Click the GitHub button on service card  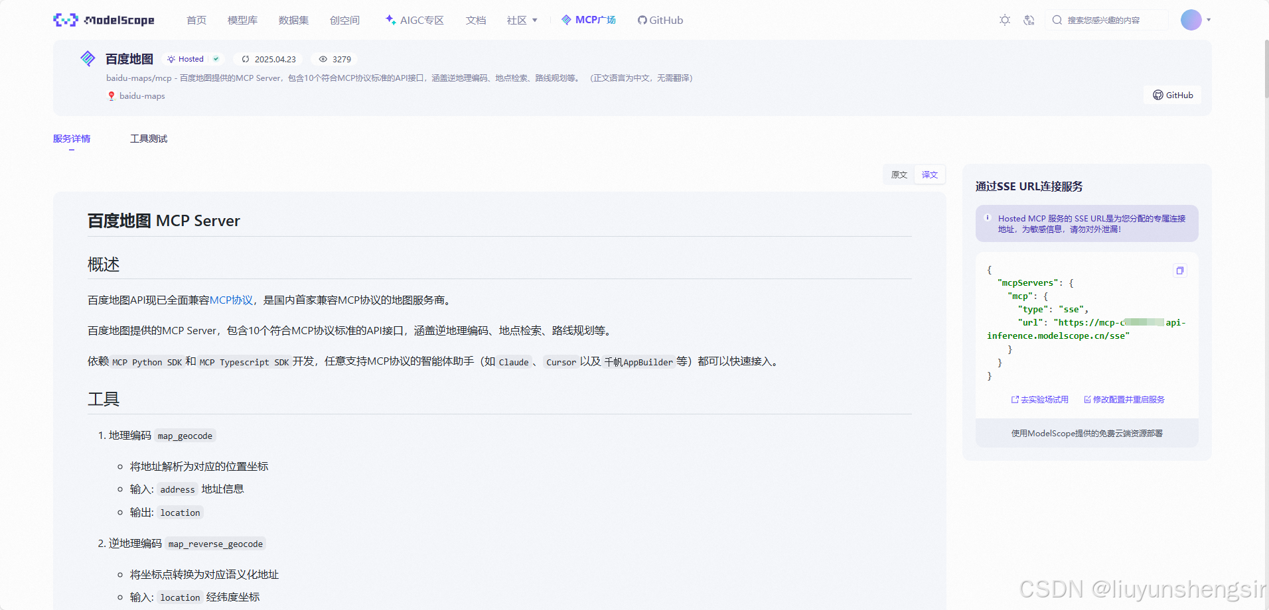click(1173, 95)
